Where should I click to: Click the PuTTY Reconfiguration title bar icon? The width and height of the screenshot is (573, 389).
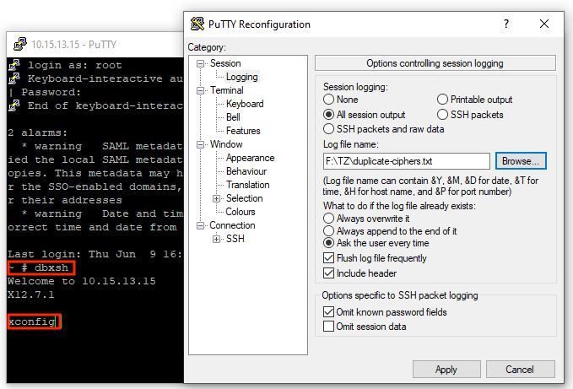197,24
